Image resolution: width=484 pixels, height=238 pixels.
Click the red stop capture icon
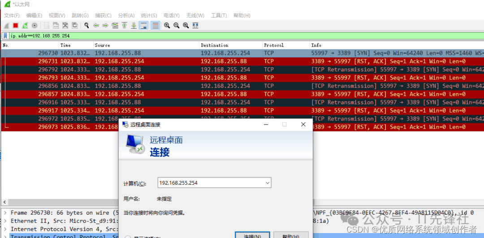[x=16, y=26]
